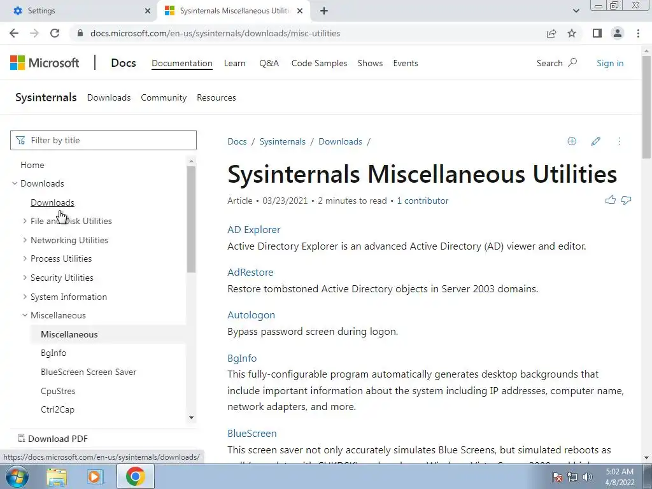Click the network tray icon

point(572,477)
